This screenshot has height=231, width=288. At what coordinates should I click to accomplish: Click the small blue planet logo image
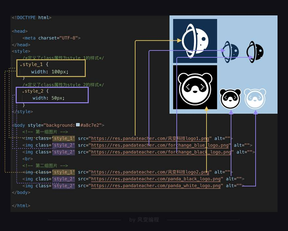point(230,52)
